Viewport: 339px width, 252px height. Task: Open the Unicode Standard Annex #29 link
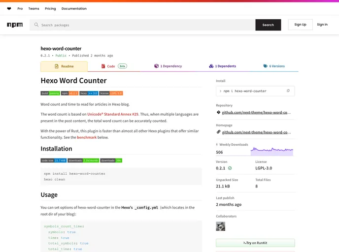(x=113, y=114)
